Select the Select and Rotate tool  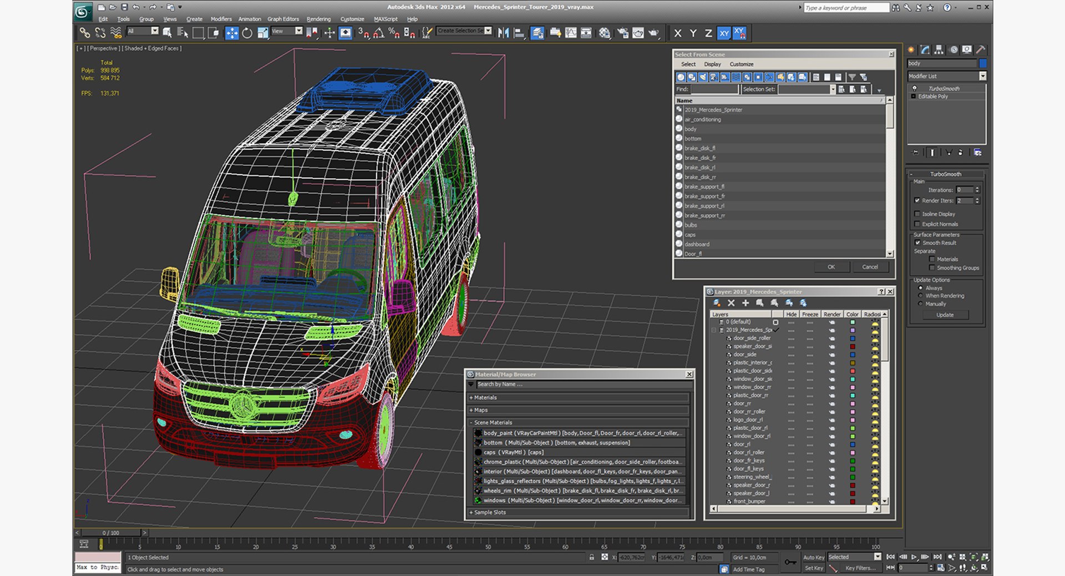click(247, 33)
